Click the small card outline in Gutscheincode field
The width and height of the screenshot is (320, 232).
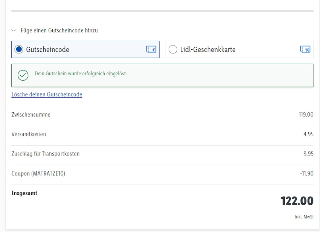pos(151,49)
